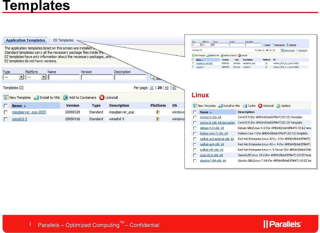This screenshot has width=320, height=233.
Task: Open the redhat-as4-x86_64 template link
Action: pyautogui.click(x=212, y=144)
